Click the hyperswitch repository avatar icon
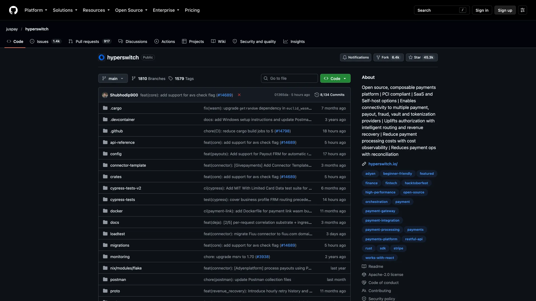The image size is (536, 301). [x=102, y=57]
